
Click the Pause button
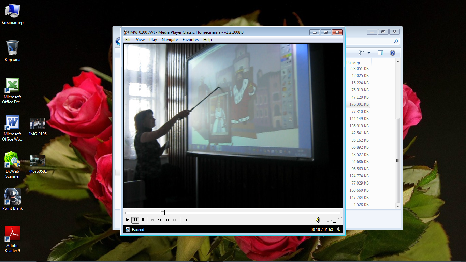pyautogui.click(x=135, y=220)
